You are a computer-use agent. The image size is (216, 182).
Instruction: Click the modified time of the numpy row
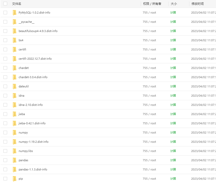tap(203, 133)
